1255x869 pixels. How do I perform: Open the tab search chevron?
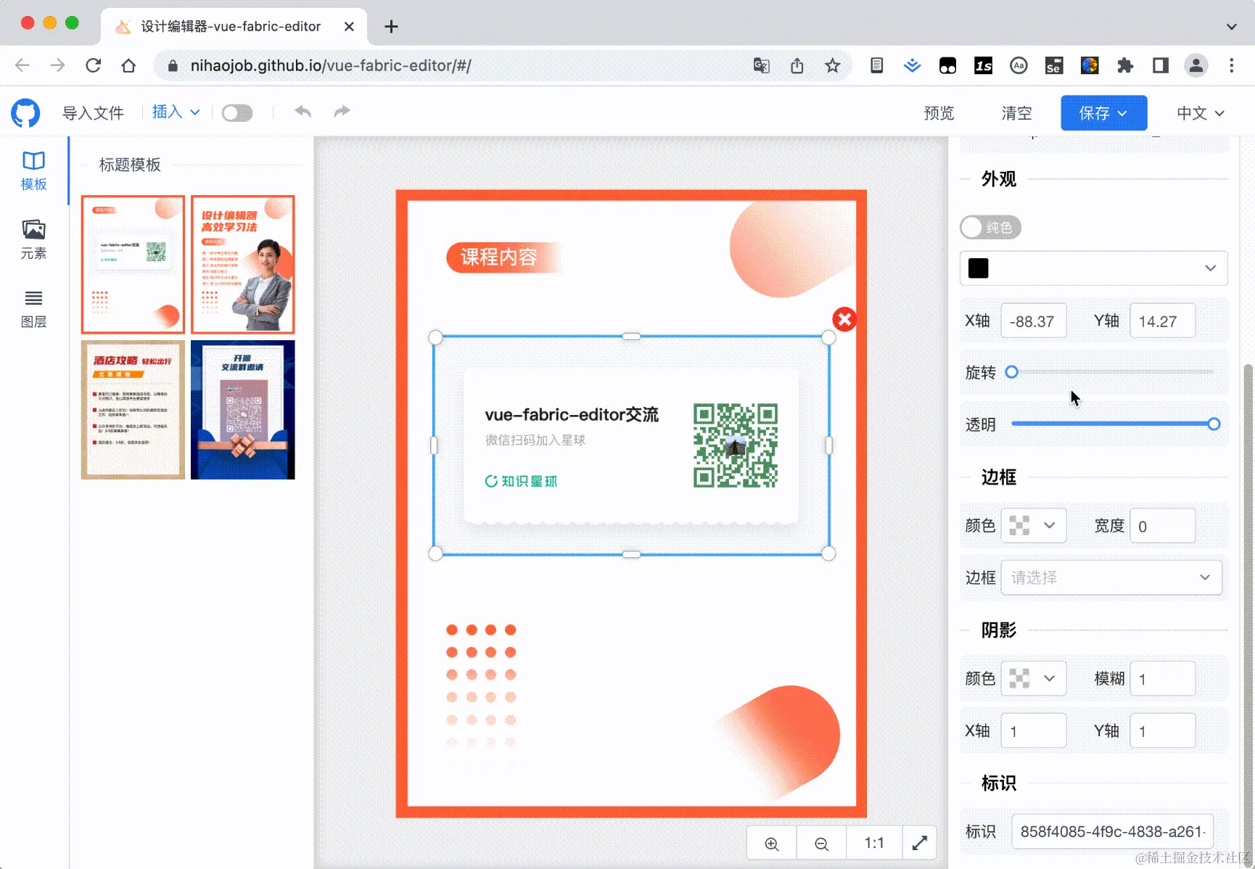click(1231, 27)
